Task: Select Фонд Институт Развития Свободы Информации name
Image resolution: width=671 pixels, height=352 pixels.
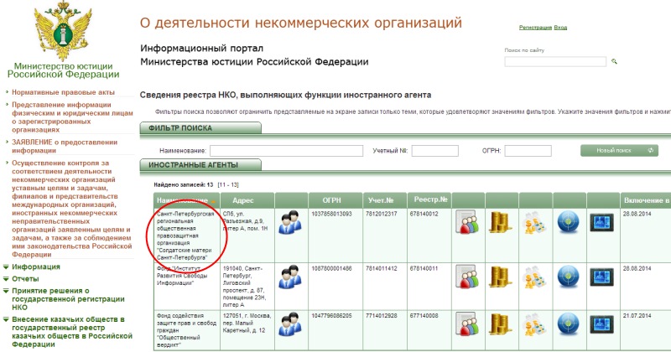Action: point(182,276)
